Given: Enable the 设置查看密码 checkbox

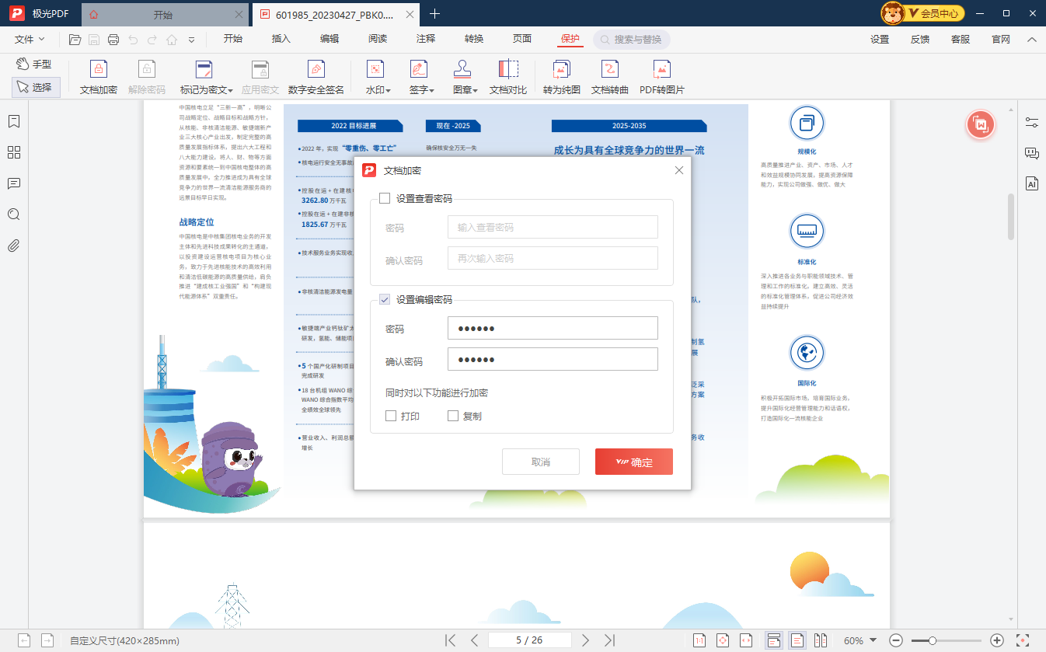Looking at the screenshot, I should pyautogui.click(x=385, y=197).
